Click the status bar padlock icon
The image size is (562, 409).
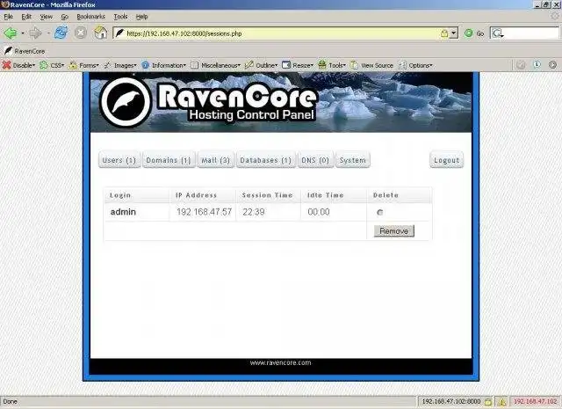pyautogui.click(x=488, y=401)
